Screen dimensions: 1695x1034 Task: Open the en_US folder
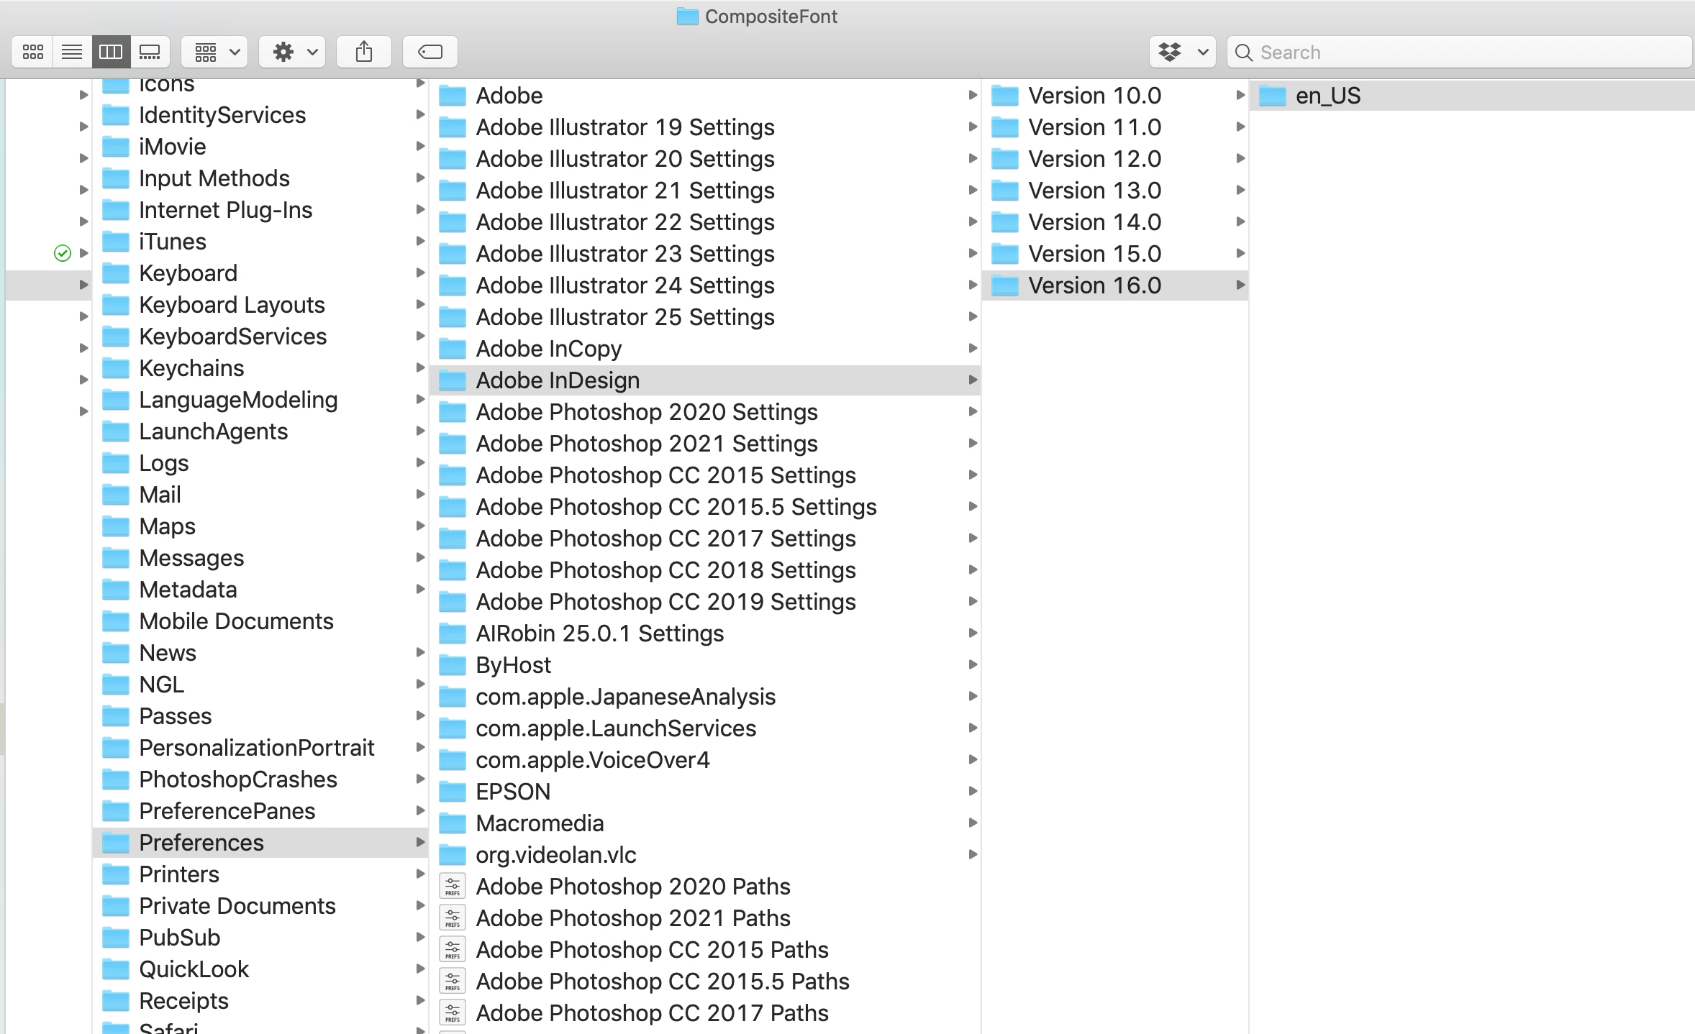[x=1327, y=96]
